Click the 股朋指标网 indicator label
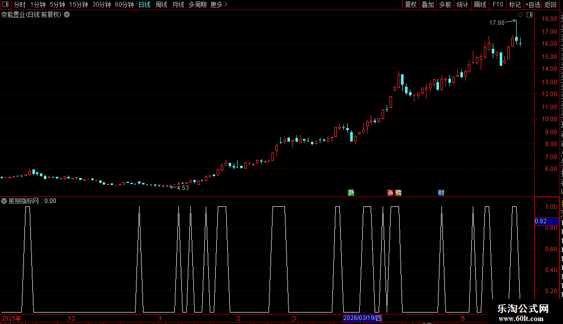The width and height of the screenshot is (563, 324). pyautogui.click(x=24, y=201)
